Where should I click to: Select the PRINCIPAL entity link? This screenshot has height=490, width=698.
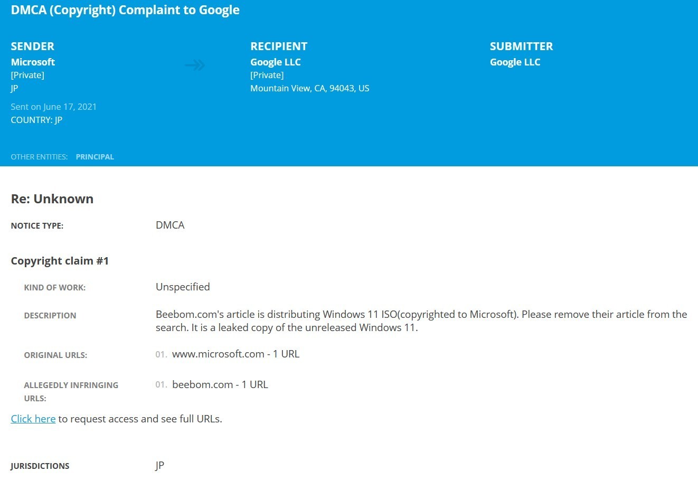click(x=95, y=157)
